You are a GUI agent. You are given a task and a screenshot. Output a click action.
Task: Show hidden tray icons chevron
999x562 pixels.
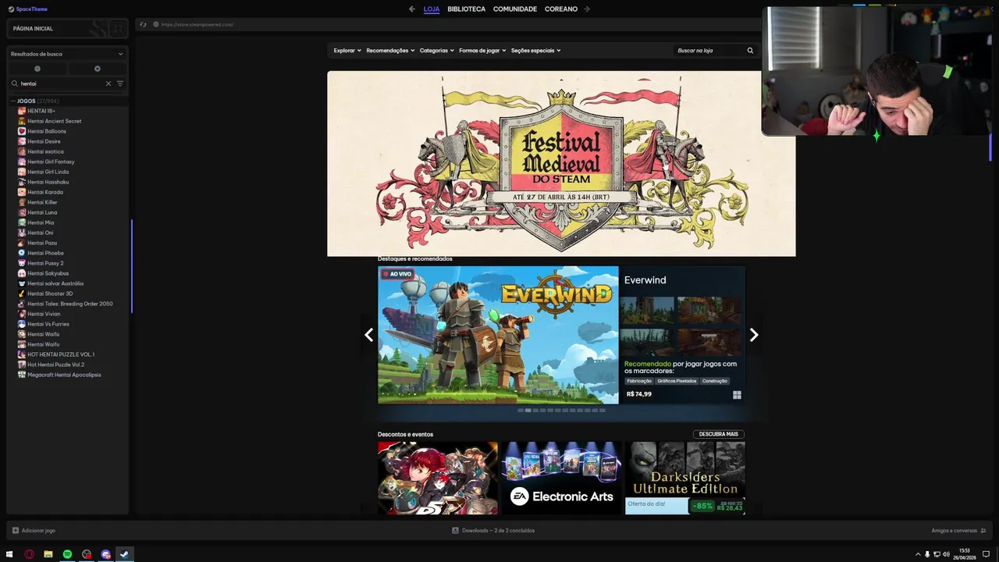click(918, 554)
